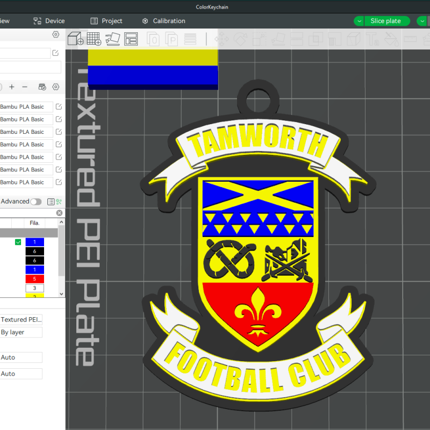This screenshot has width=430, height=430.
Task: Click the white filament 3 swatch
Action: (34, 288)
